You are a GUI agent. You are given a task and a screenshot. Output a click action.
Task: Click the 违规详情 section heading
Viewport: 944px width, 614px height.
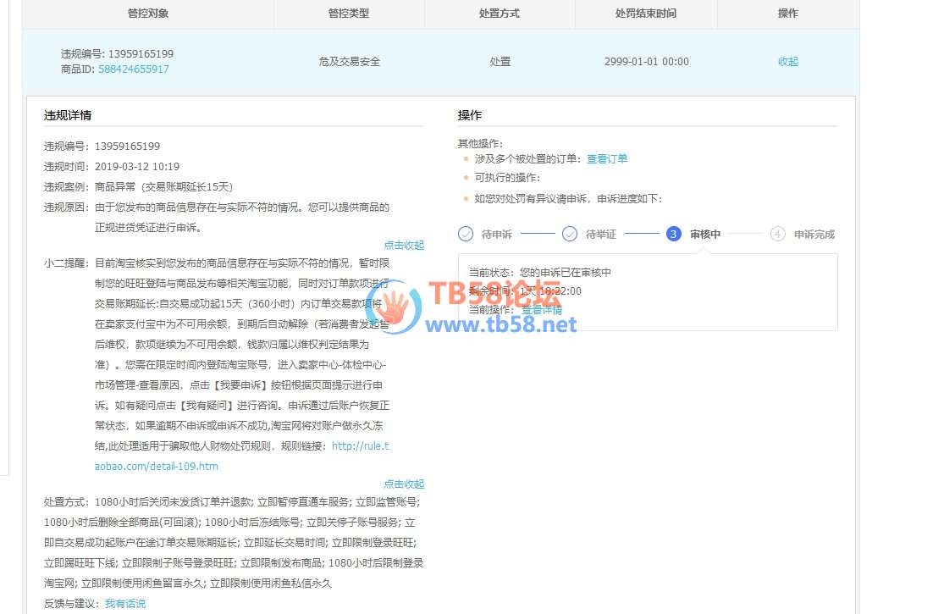coord(68,115)
